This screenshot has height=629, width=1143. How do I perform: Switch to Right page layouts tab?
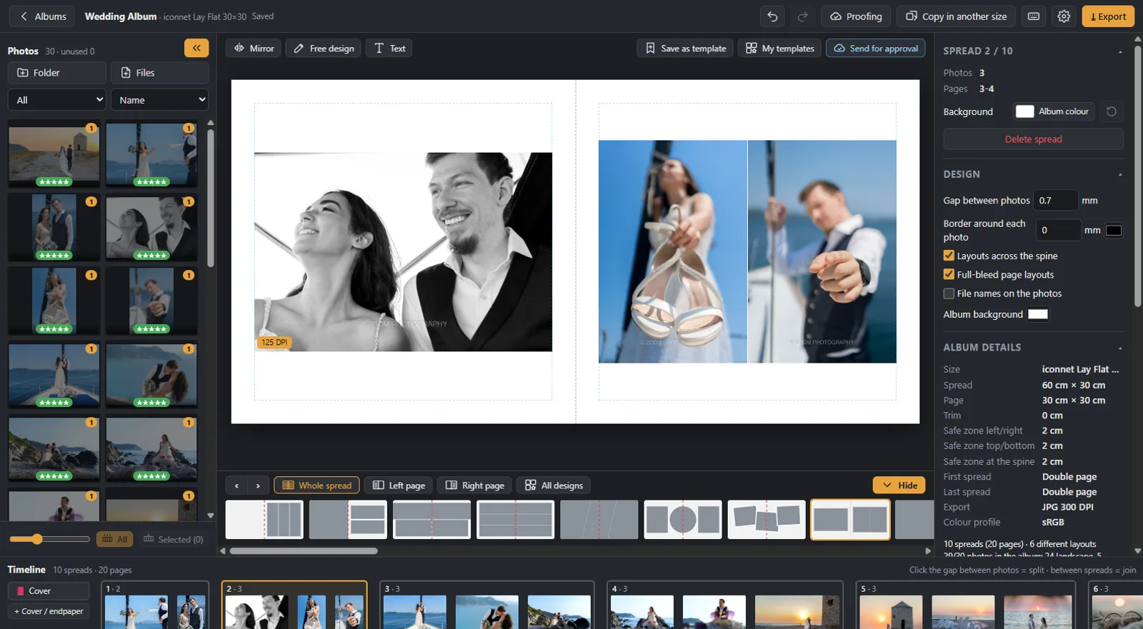click(475, 485)
